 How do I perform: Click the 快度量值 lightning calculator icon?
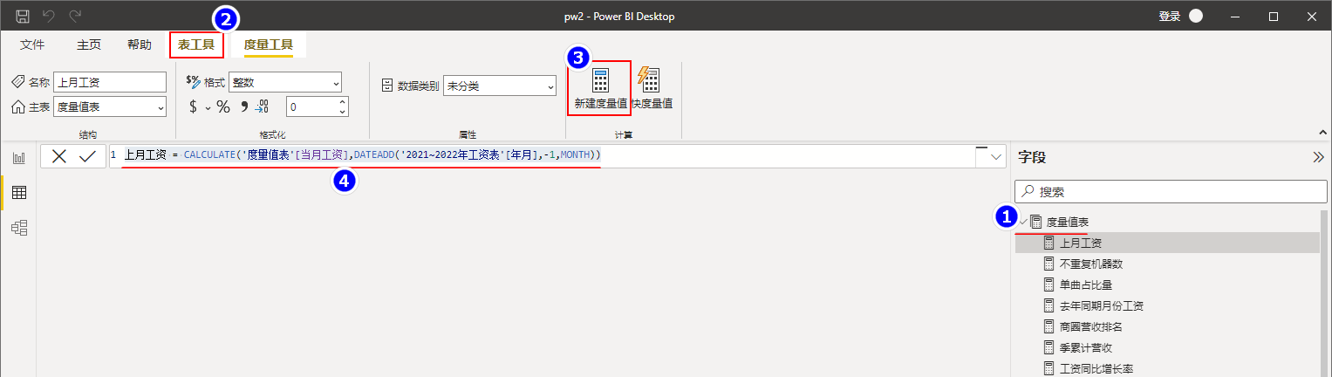tap(648, 80)
